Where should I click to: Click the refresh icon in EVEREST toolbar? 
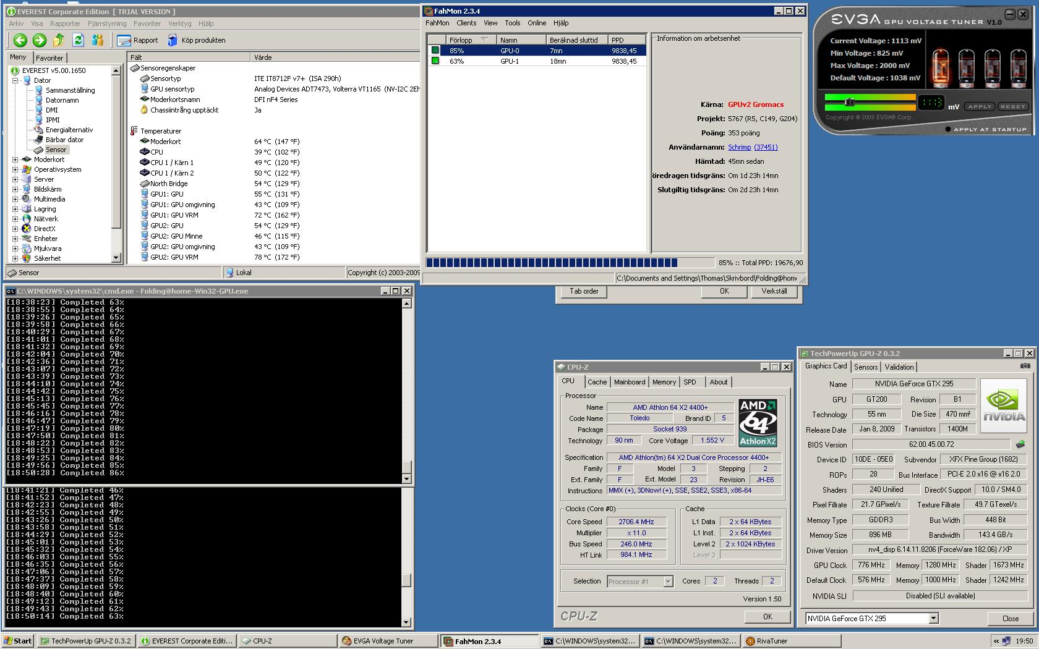(78, 40)
